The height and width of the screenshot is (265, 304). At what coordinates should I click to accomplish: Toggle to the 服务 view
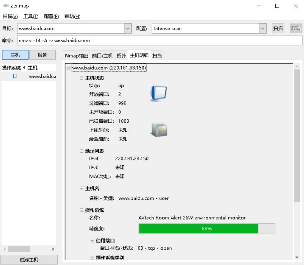42,54
